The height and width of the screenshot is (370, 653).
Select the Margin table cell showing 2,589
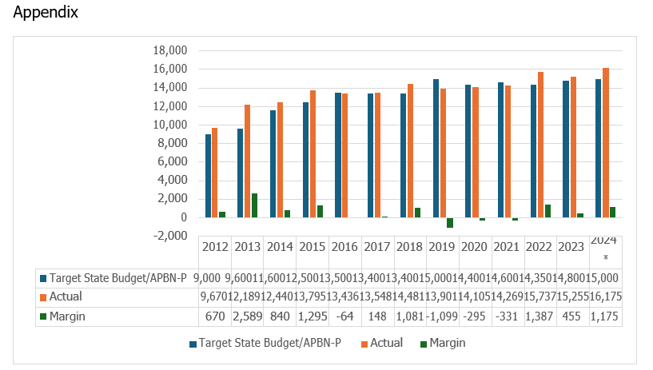pyautogui.click(x=247, y=316)
